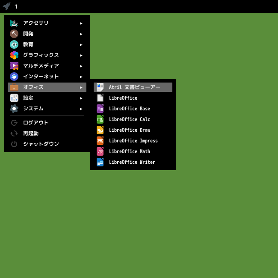This screenshot has width=278, height=278.
Task: Choose ログアウト from the menu
Action: tap(47, 123)
